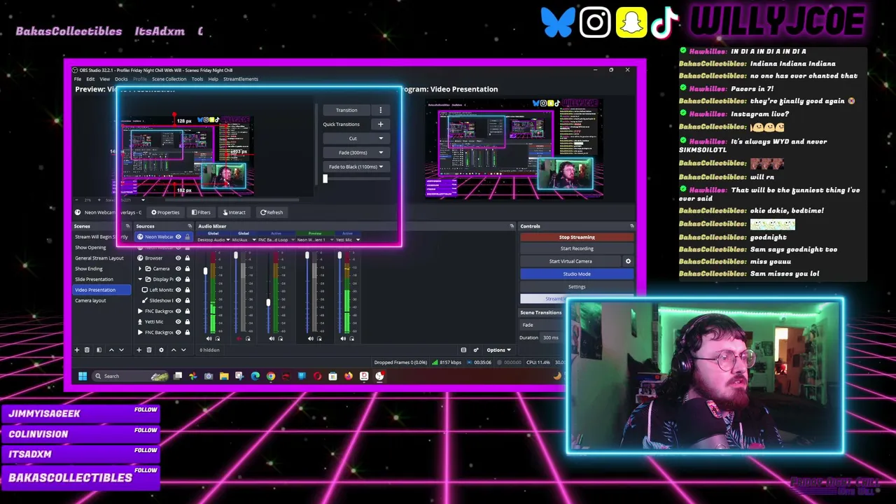Pop out the Sources dock
Viewport: 896px width, 504px height.
coord(188,226)
